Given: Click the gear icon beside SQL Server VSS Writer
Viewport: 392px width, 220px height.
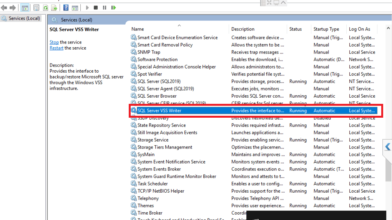Looking at the screenshot, I should tap(133, 110).
